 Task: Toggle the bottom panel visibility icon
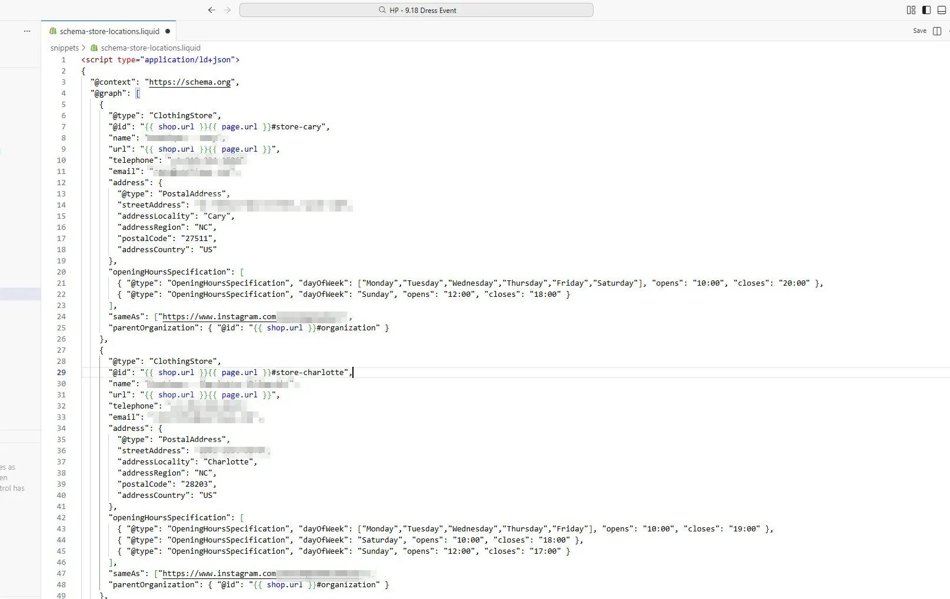coord(942,10)
